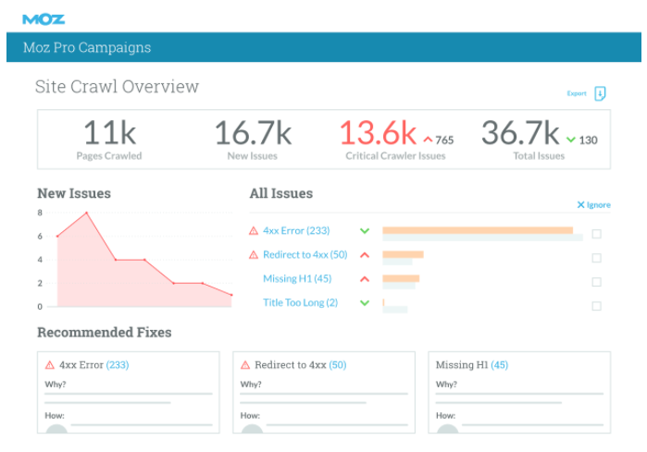Image resolution: width=647 pixels, height=452 pixels.
Task: Check the checkbox for 4xx Error row
Action: pyautogui.click(x=596, y=234)
